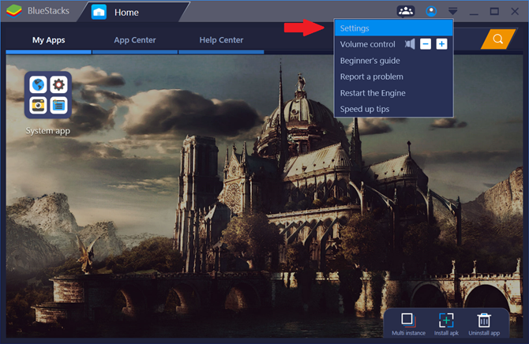The image size is (529, 344).
Task: Maximize the BlueStacks window
Action: pos(494,12)
